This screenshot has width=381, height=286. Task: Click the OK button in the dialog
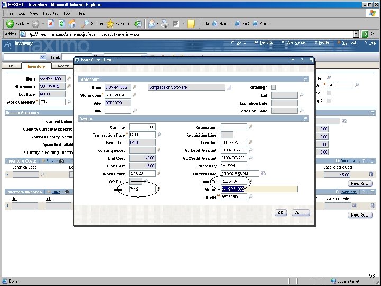(x=280, y=212)
